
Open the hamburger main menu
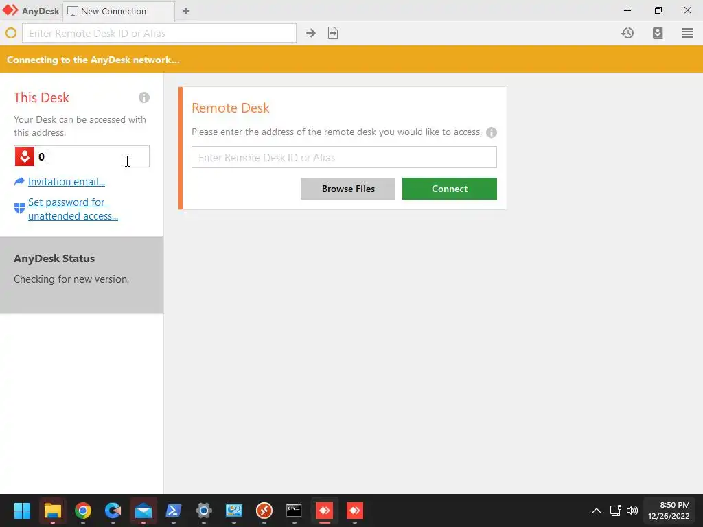[x=688, y=33]
